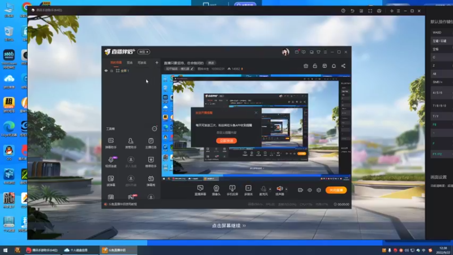453x255 pixels.
Task: Edit the stream title with the 修改 button
Action: (211, 63)
